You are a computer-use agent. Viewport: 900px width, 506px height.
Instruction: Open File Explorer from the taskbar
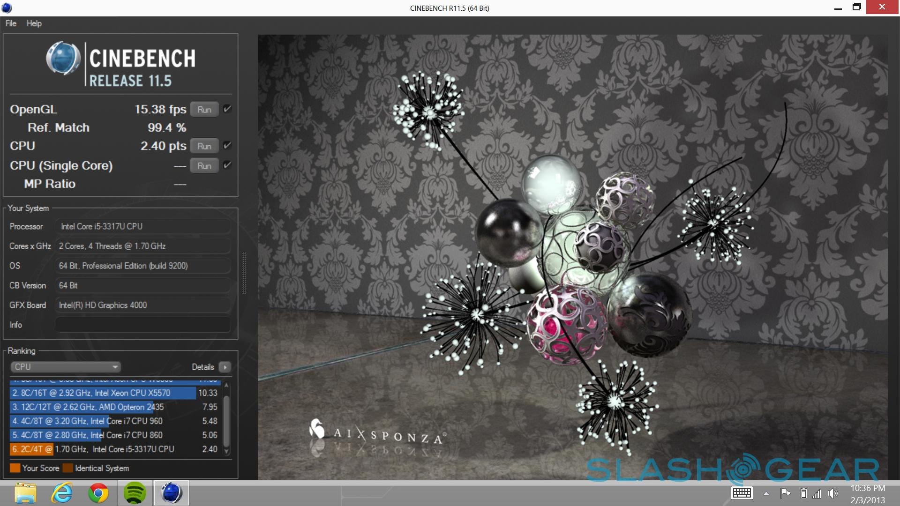click(x=25, y=493)
